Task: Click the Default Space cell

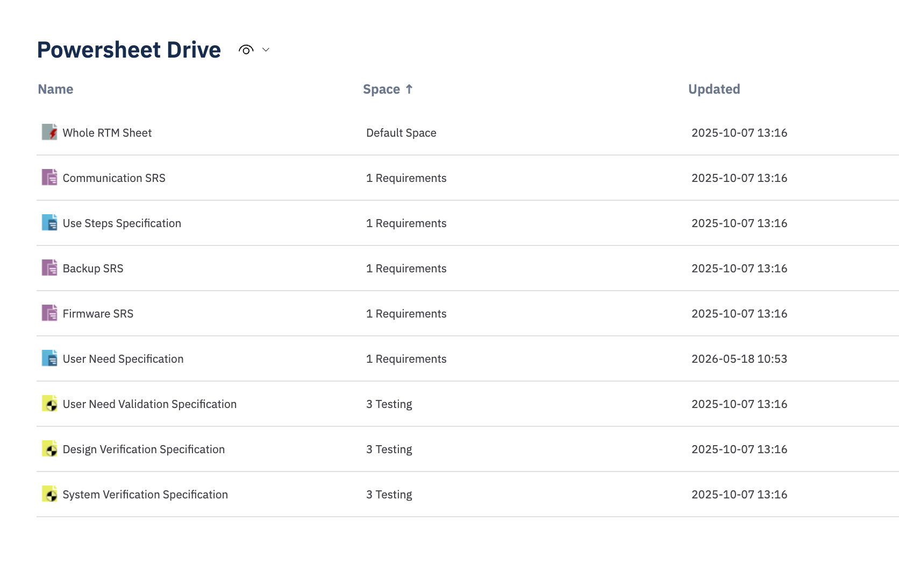Action: (401, 133)
